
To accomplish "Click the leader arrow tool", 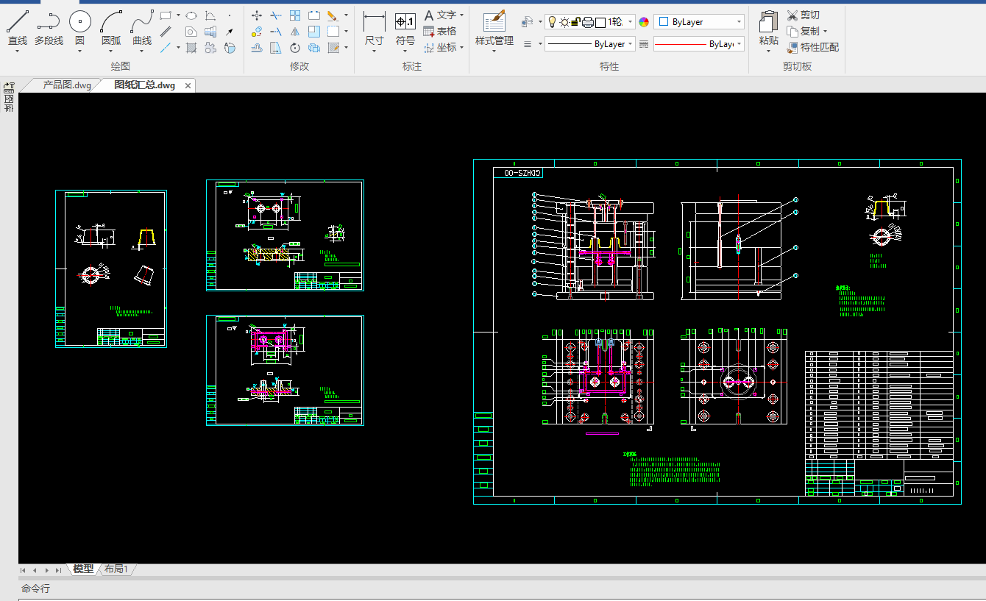I will [229, 31].
